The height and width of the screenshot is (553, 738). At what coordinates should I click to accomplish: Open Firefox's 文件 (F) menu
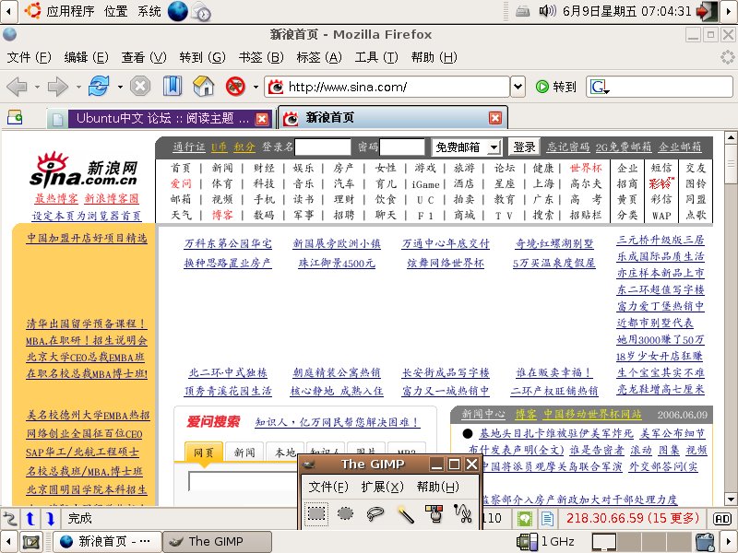click(x=30, y=57)
